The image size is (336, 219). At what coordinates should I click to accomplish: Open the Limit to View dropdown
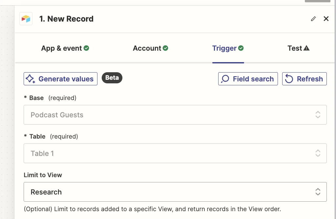(175, 192)
